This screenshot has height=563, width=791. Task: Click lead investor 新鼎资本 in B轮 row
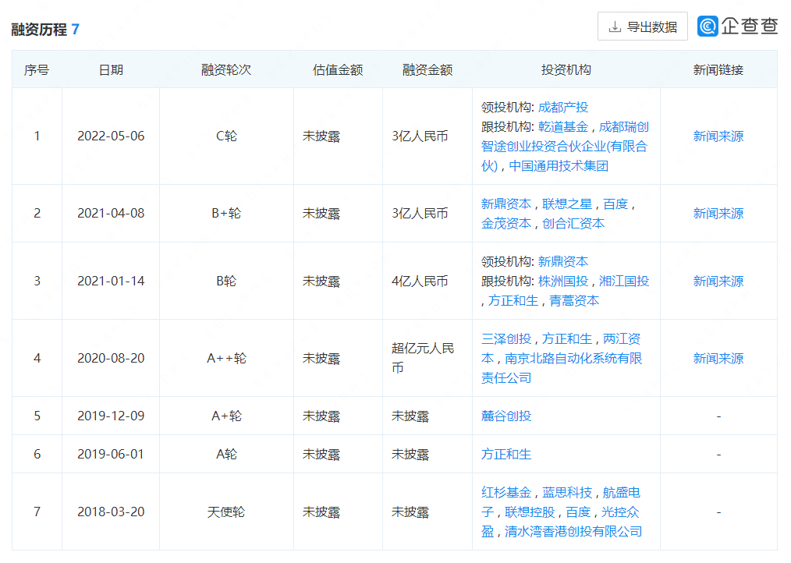[563, 261]
